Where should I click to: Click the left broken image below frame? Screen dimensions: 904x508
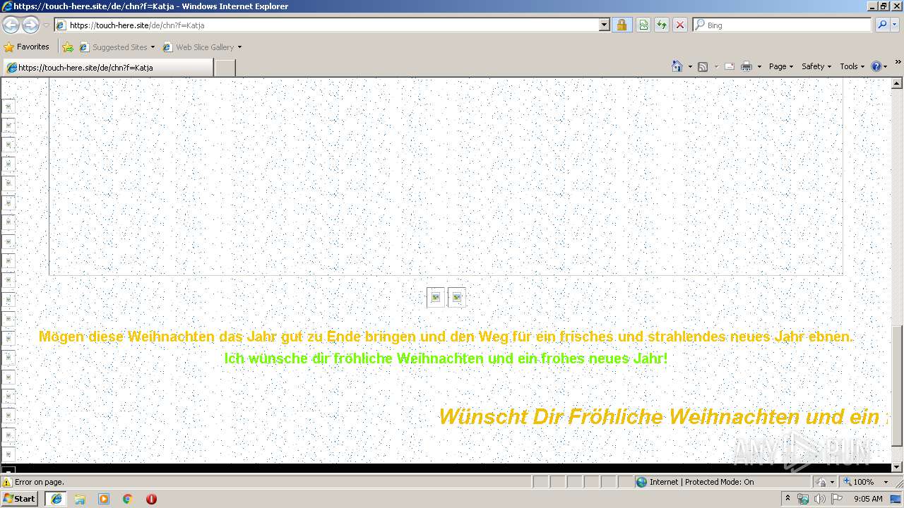pos(436,298)
